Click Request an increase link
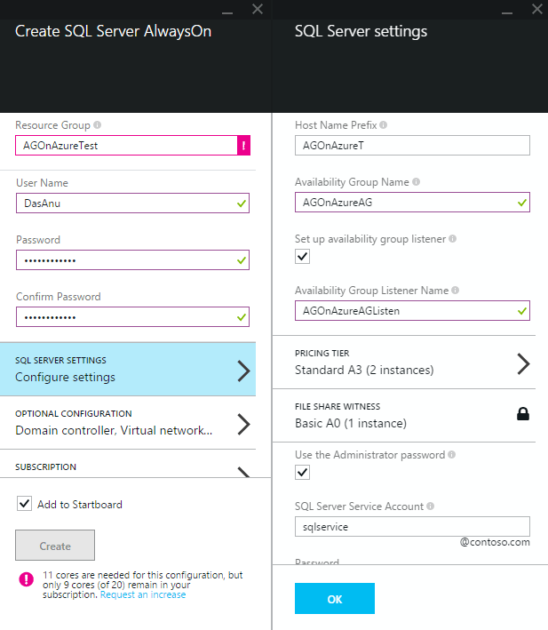The width and height of the screenshot is (548, 630). 143,594
